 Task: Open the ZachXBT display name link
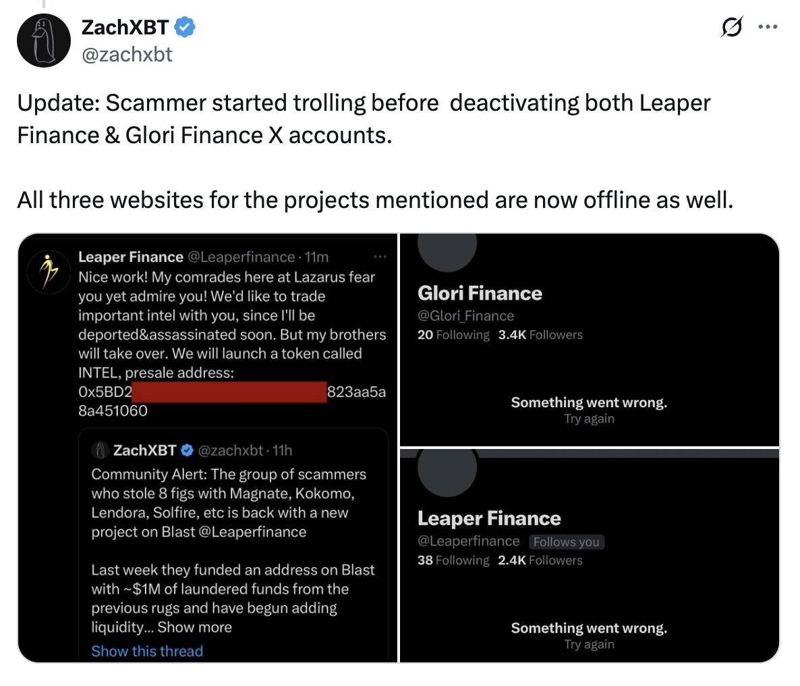(125, 27)
